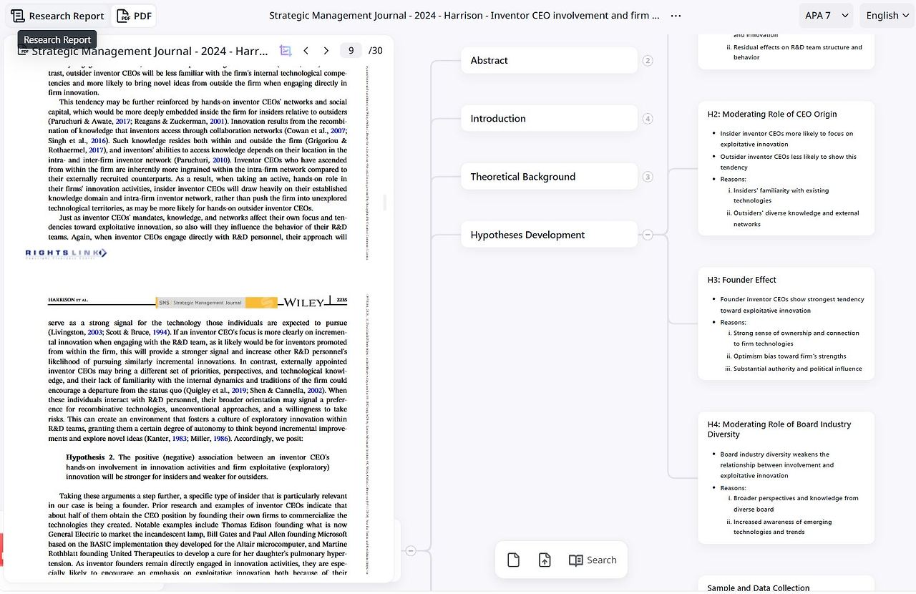Click the purple snapshot-to-mindmap icon beside the title
Viewport: 916px width, 594px height.
[x=285, y=50]
